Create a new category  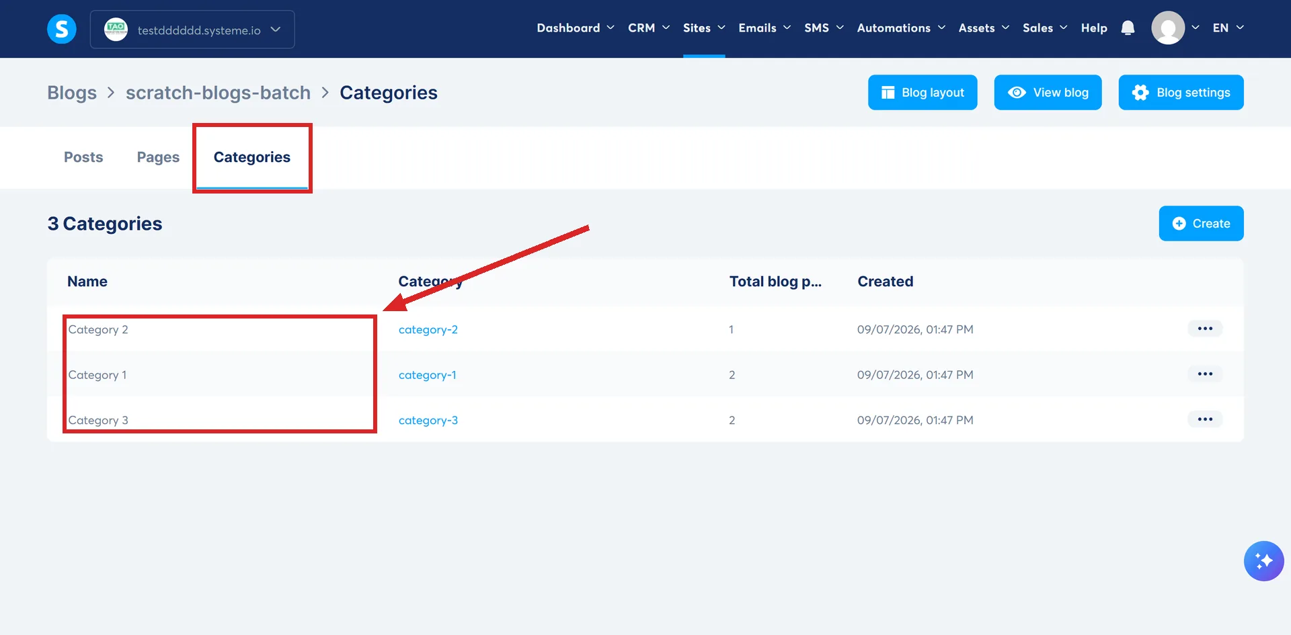coord(1201,223)
